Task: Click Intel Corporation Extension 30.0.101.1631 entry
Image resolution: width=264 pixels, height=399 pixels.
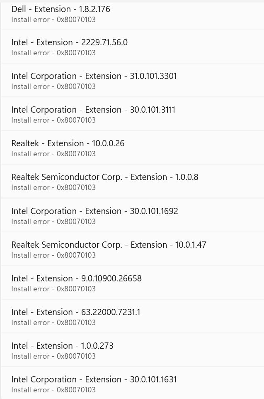Action: point(94,379)
